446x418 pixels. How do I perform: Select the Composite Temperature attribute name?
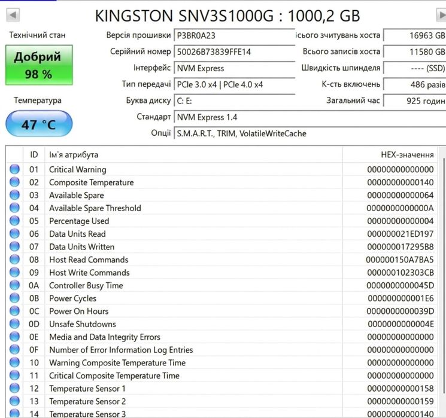92,182
